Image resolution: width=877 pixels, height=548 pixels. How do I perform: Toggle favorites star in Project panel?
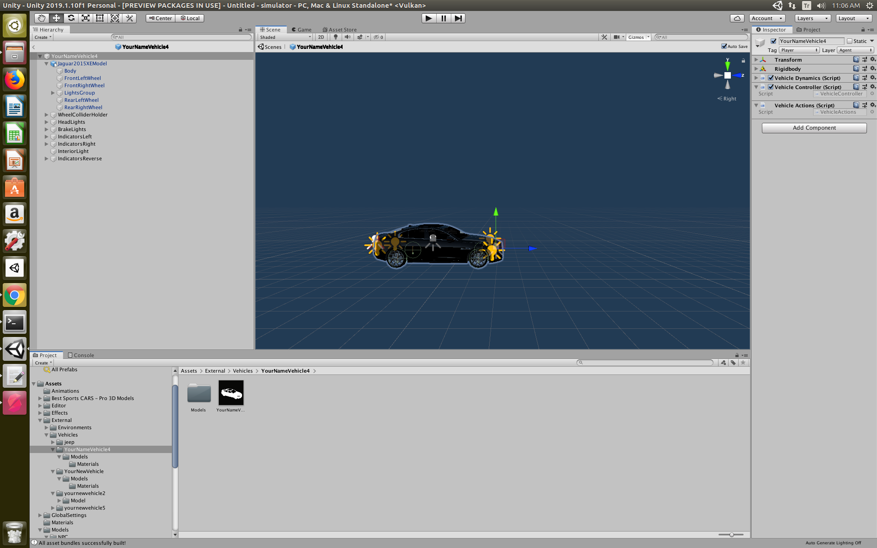pos(743,363)
